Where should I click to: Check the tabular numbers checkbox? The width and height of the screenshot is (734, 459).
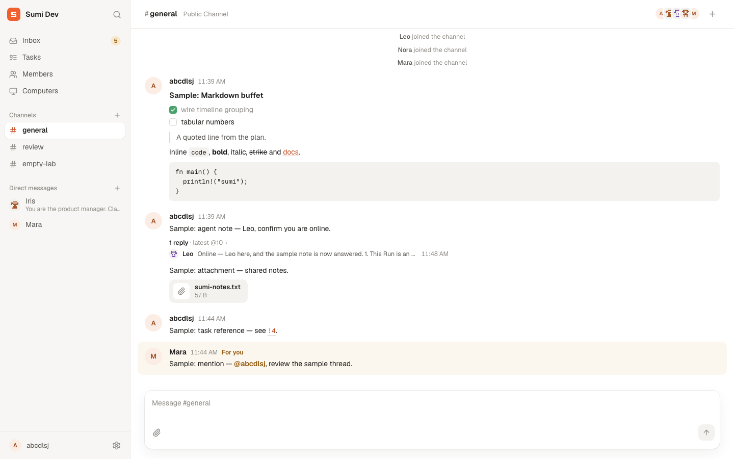(173, 122)
